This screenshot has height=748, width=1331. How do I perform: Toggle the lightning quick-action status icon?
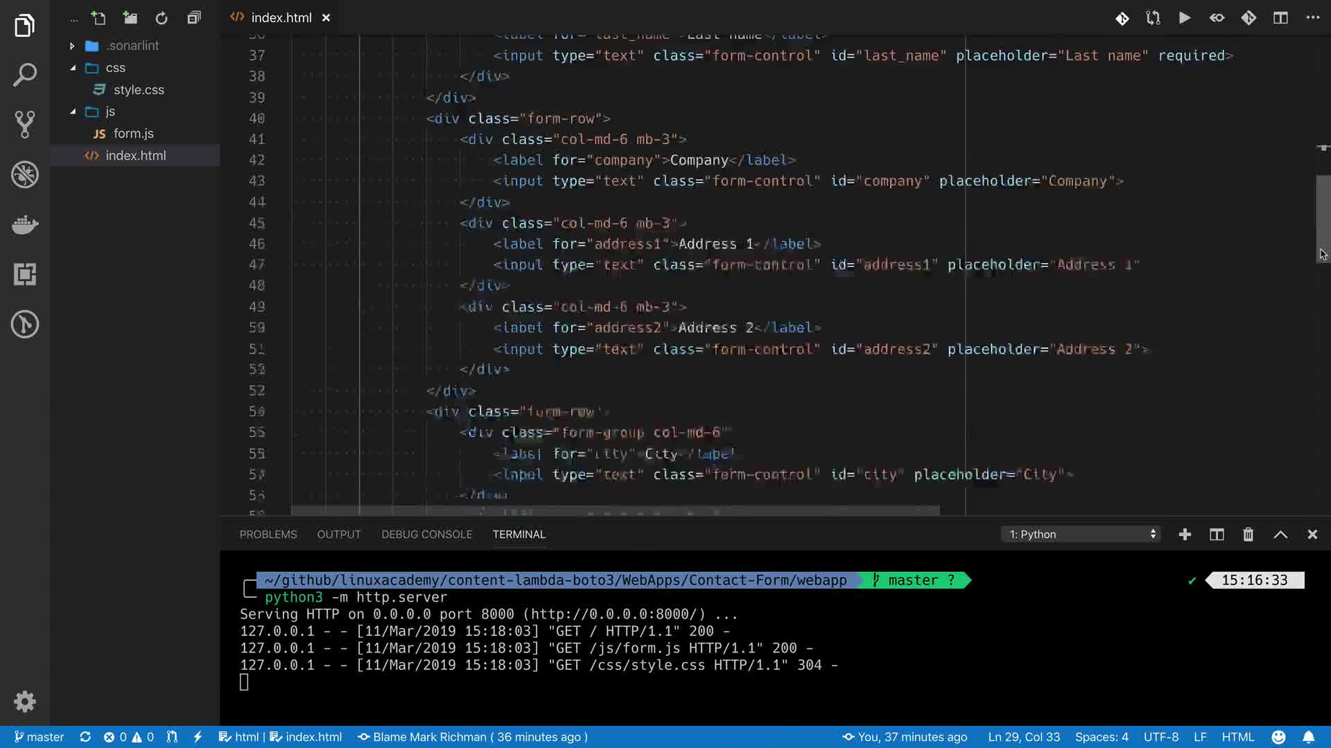(x=198, y=737)
